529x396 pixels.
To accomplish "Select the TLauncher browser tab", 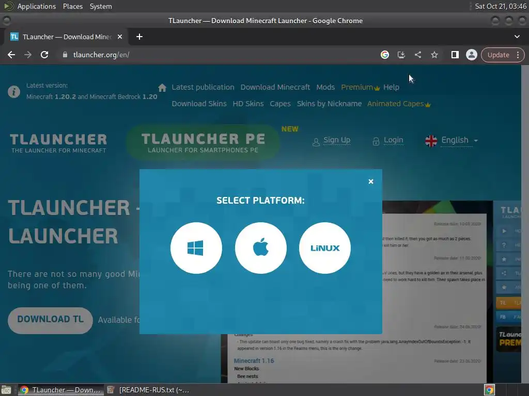I will [x=66, y=37].
